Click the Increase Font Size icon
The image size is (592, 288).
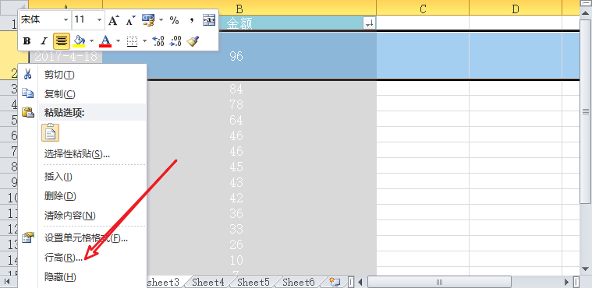click(114, 20)
